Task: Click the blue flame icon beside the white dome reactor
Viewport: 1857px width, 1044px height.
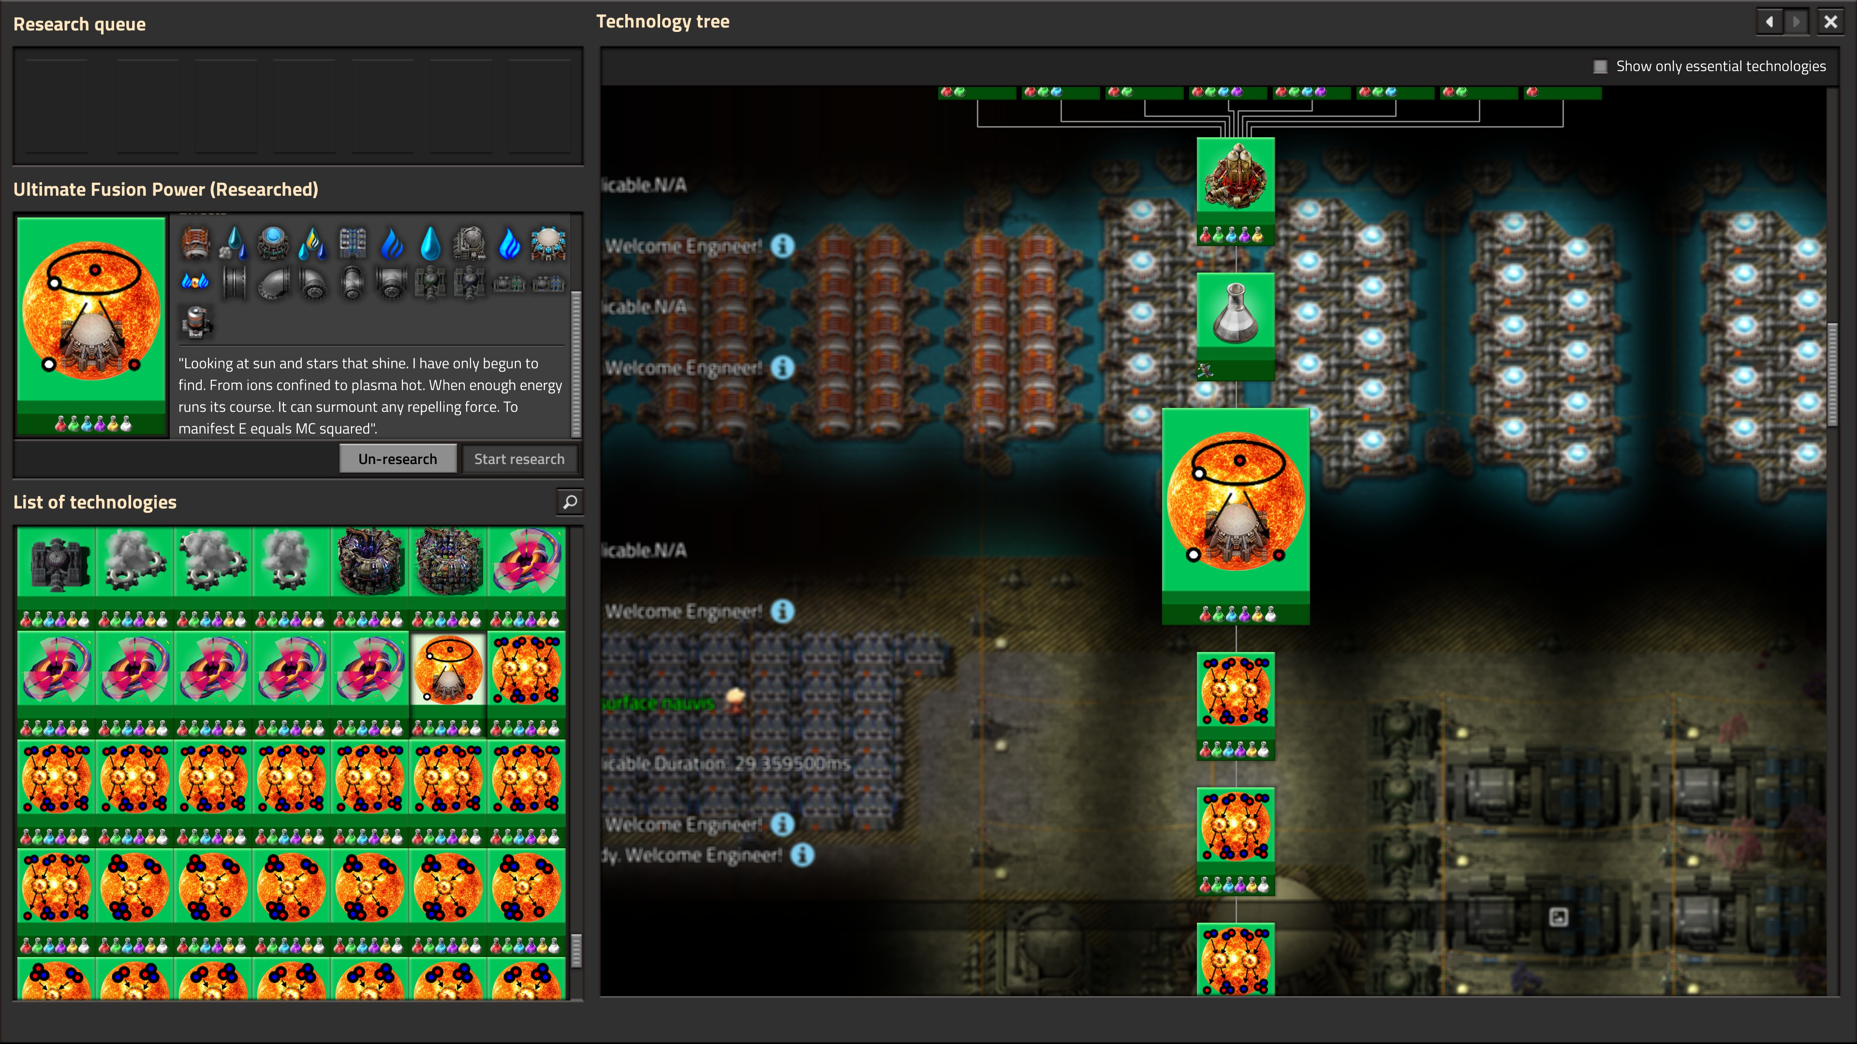Action: tap(509, 244)
